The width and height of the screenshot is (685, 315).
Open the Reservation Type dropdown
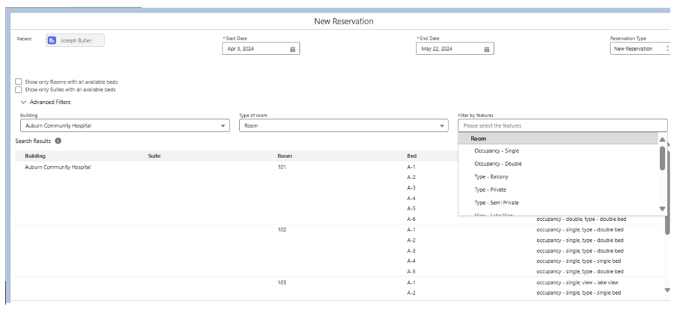click(x=640, y=49)
